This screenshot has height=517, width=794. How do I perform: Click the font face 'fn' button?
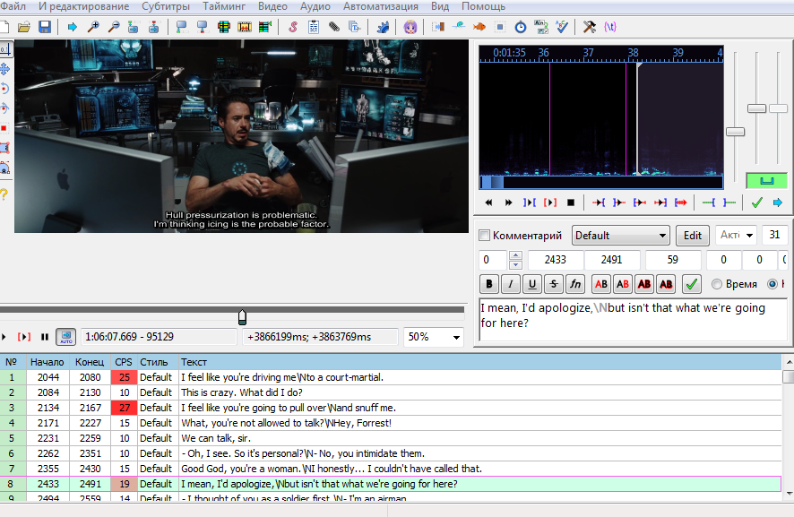(x=575, y=284)
